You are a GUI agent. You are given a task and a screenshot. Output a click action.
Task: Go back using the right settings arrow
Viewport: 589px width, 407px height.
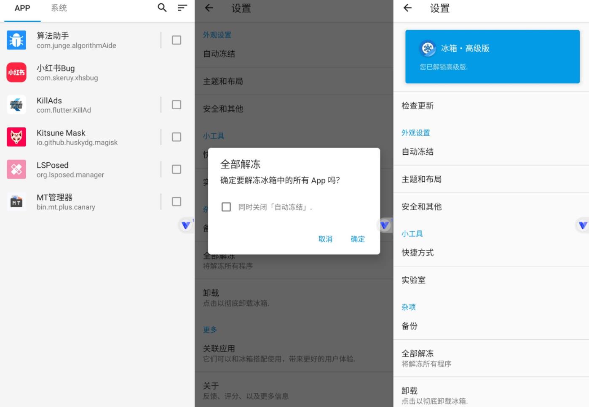coord(407,8)
